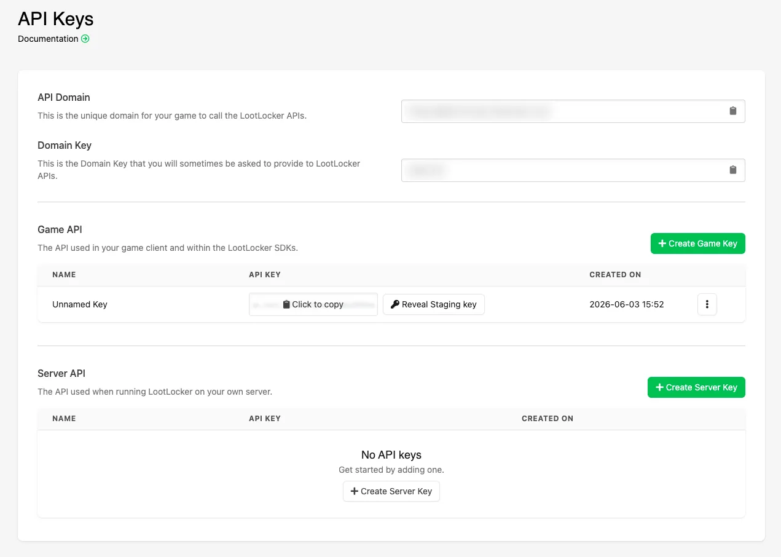Select the Unnamed Key name cell
The image size is (781, 557).
(80, 304)
